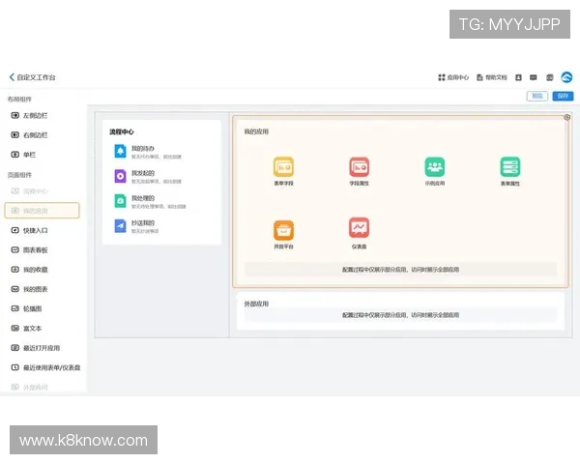This screenshot has width=580, height=464.
Task: Go back from 自定义工作台 with arrow
Action: point(12,77)
